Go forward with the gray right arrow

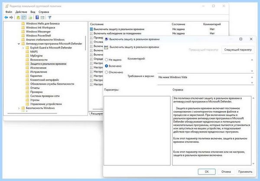coord(11,17)
